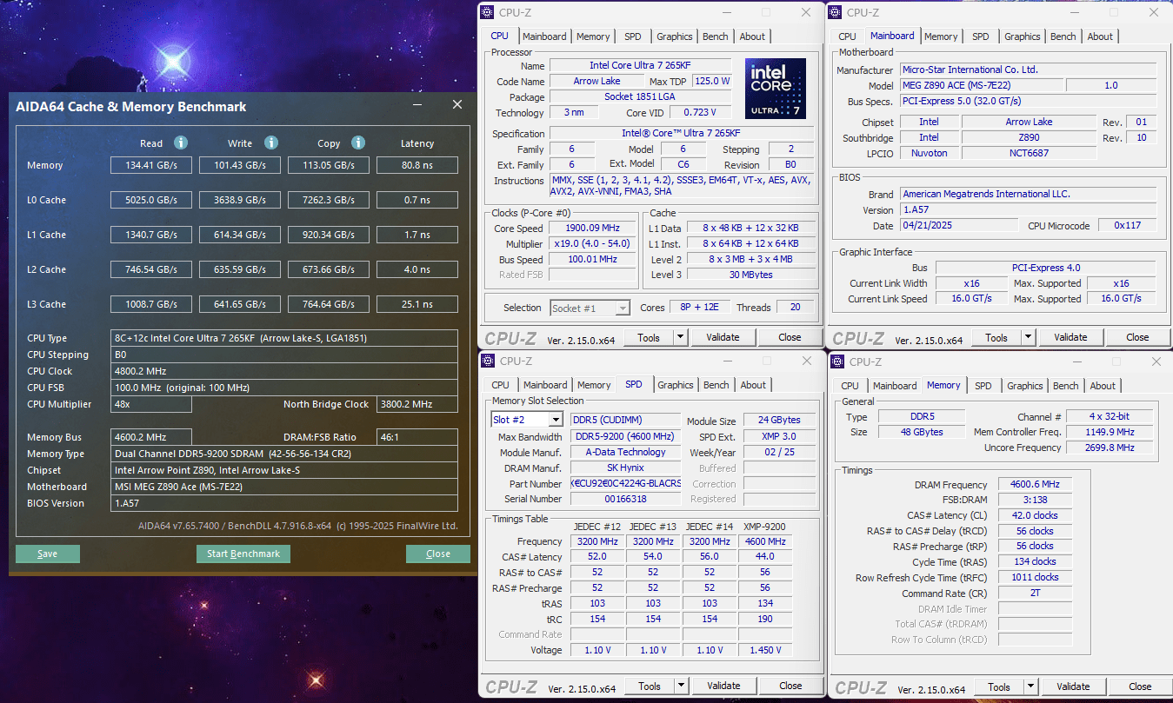Click L0 Cache Copy value 7262.3 GB/s
This screenshot has width=1173, height=703.
point(329,200)
